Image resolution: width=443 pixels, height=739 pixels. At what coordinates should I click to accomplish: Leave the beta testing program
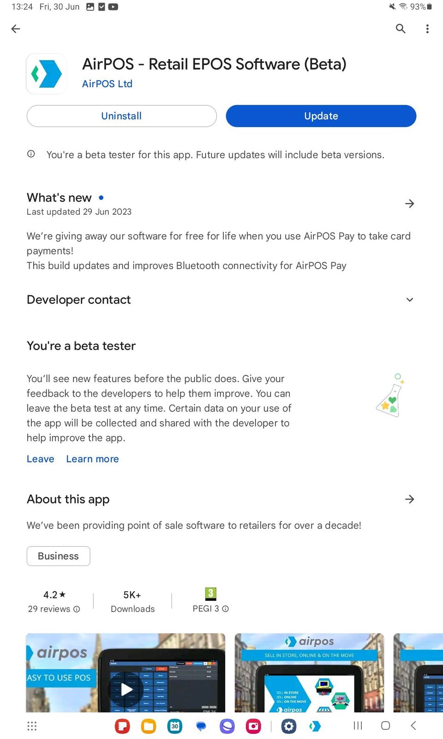[40, 459]
